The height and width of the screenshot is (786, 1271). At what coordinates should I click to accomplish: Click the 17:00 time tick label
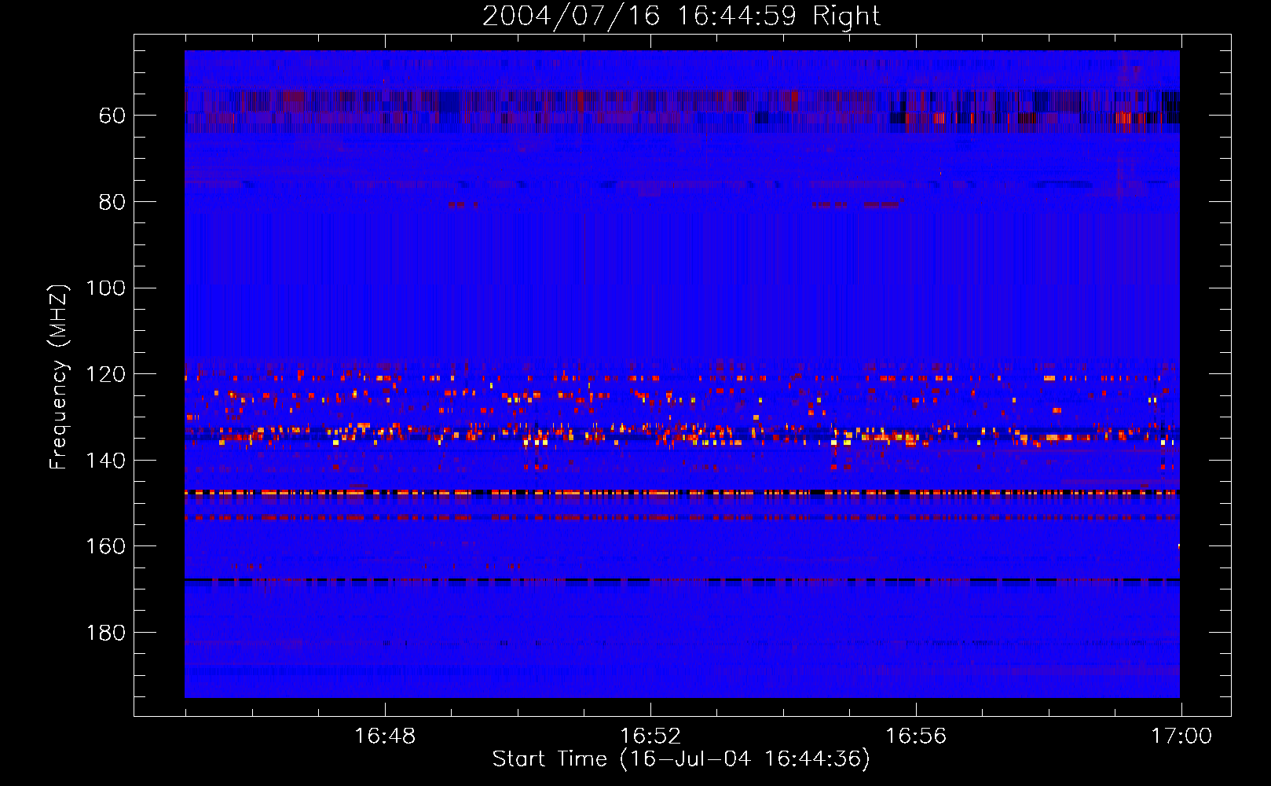pos(1181,736)
